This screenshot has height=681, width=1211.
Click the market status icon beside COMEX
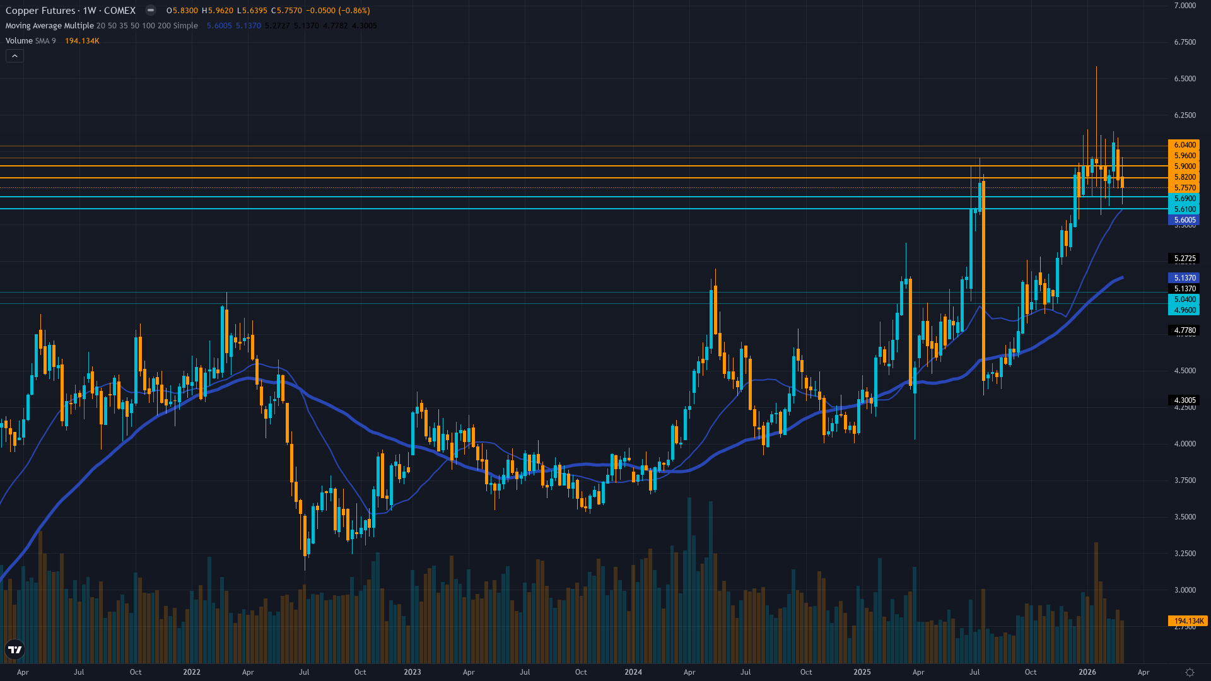pyautogui.click(x=150, y=10)
